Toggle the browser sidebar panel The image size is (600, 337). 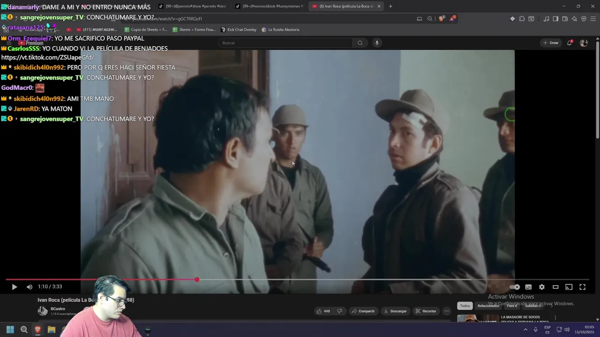pyautogui.click(x=555, y=19)
